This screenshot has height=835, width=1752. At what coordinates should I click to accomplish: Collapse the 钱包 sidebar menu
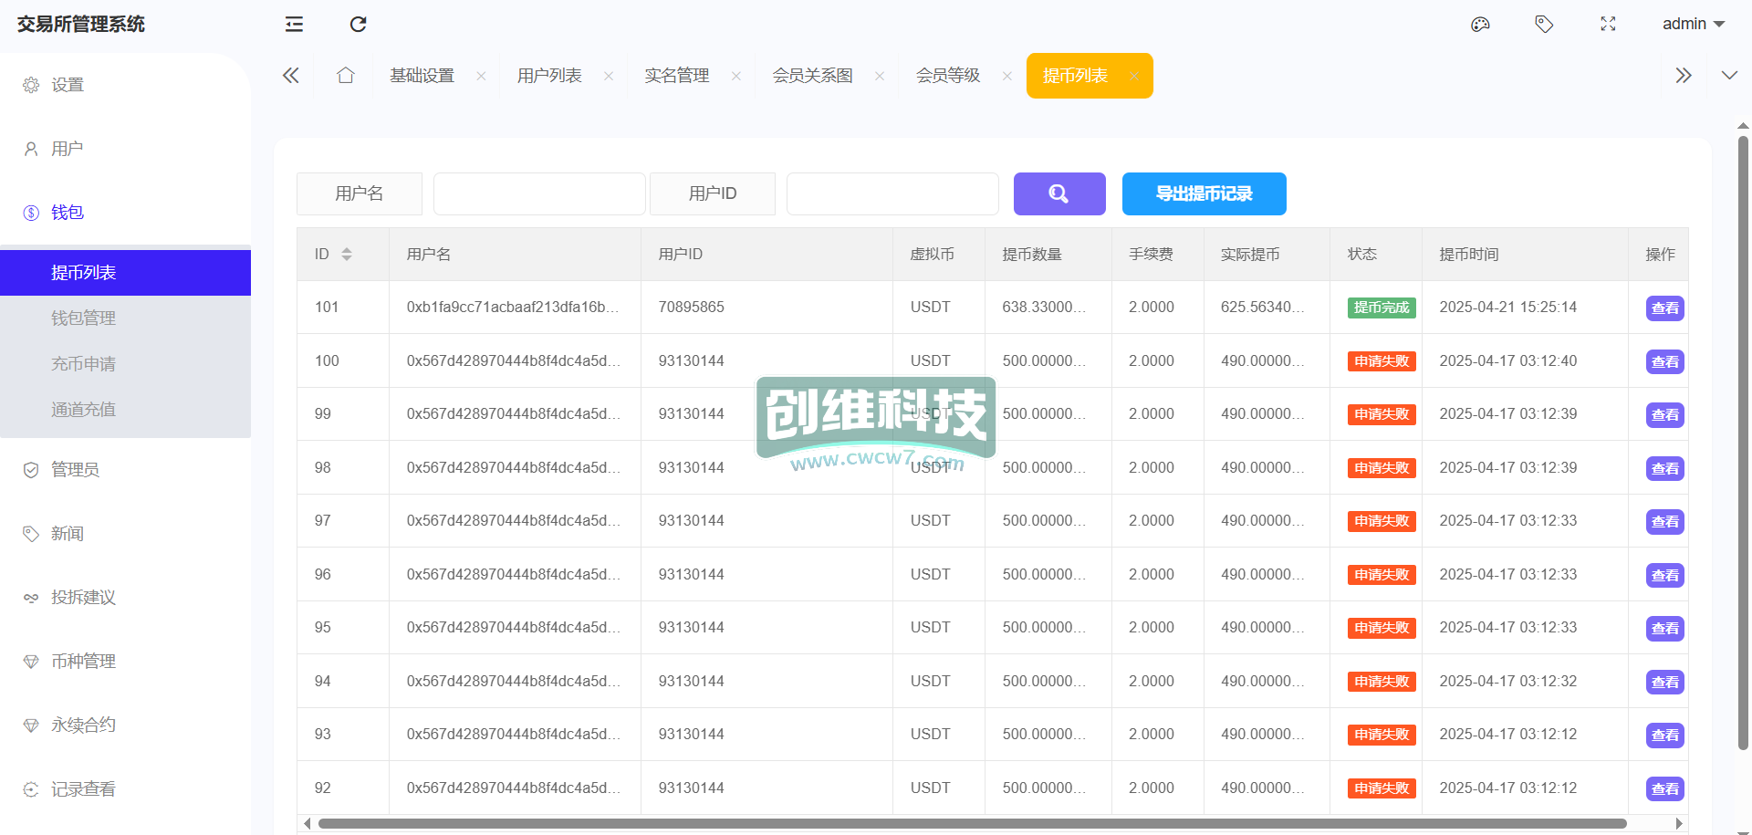[x=68, y=213]
